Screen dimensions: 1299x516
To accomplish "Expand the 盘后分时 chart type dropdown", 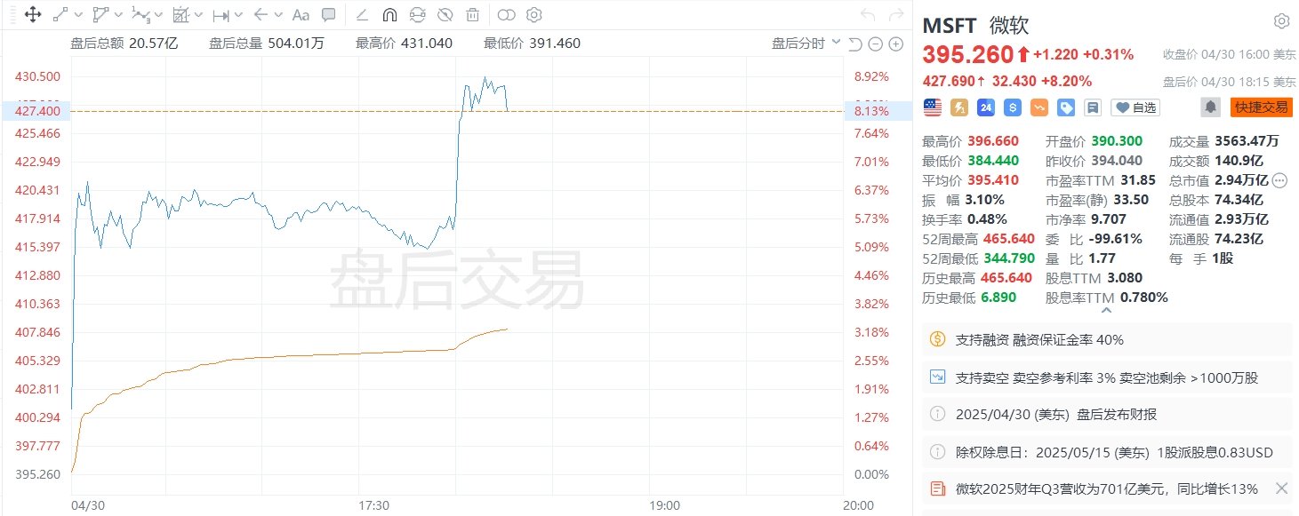I will [x=804, y=44].
